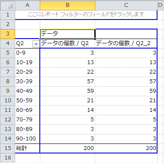Click the 'データの個数 / Q2_2' header cell

[126, 43]
